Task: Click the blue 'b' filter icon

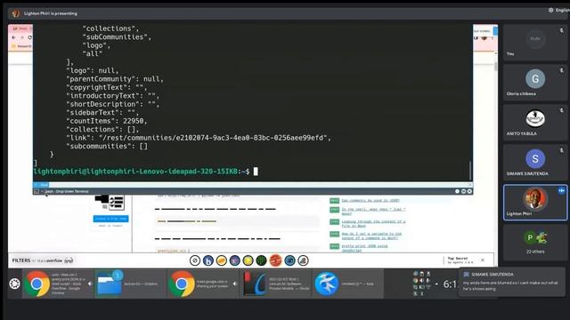Action: 208,260
